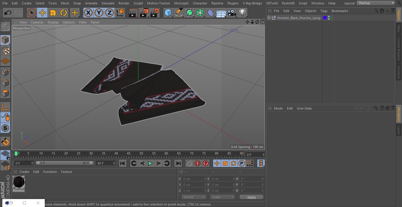Image resolution: width=402 pixels, height=207 pixels.
Task: Open the File menu
Action: point(5,3)
